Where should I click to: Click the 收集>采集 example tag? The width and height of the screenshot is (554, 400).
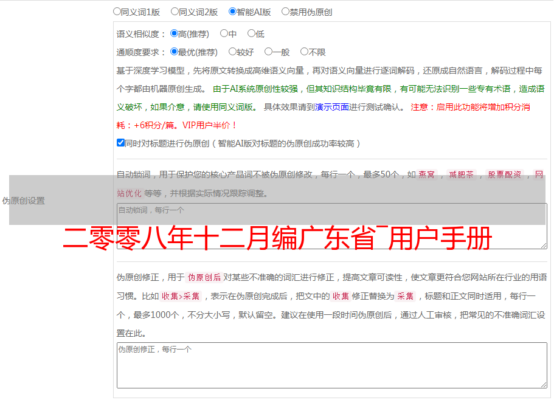coord(181,296)
